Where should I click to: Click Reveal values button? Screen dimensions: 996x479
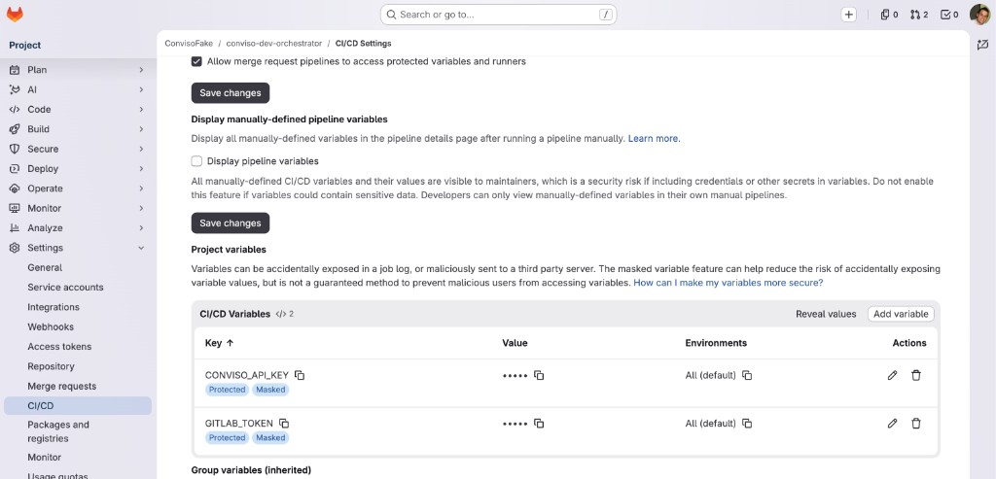click(826, 314)
